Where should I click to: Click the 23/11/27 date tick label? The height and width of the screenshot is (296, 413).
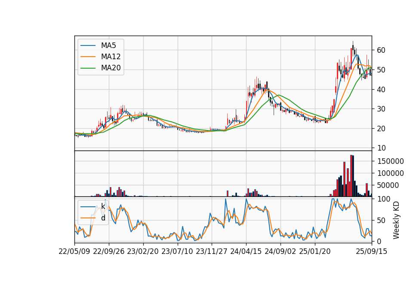(212, 251)
